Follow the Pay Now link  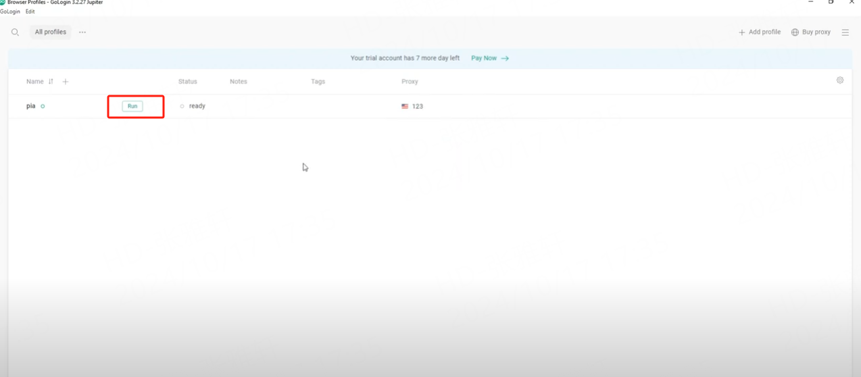tap(489, 58)
